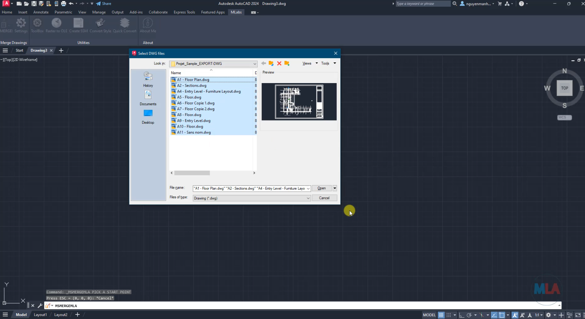This screenshot has height=319, width=585.
Task: Open the Raster to OLE tool
Action: [x=57, y=25]
